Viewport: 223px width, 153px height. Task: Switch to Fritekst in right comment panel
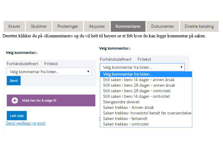point(144,59)
